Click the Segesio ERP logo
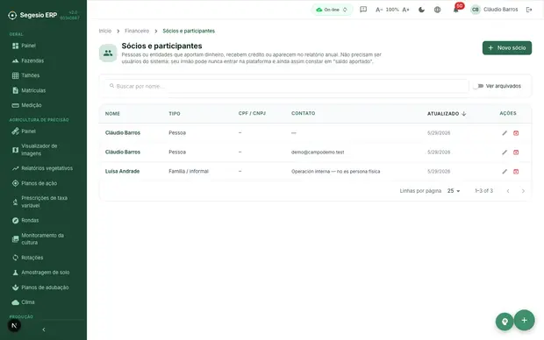The height and width of the screenshot is (340, 544). tap(32, 15)
